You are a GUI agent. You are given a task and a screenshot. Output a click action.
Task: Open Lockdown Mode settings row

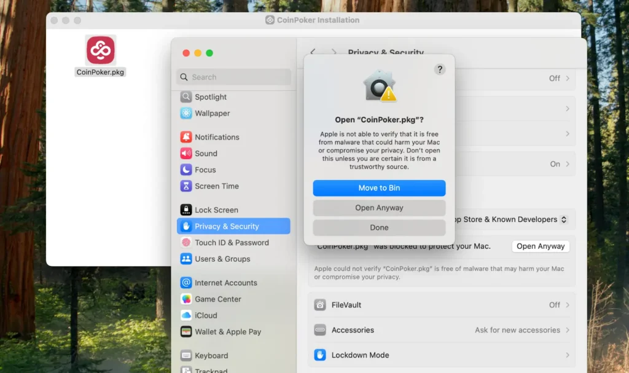pyautogui.click(x=441, y=355)
